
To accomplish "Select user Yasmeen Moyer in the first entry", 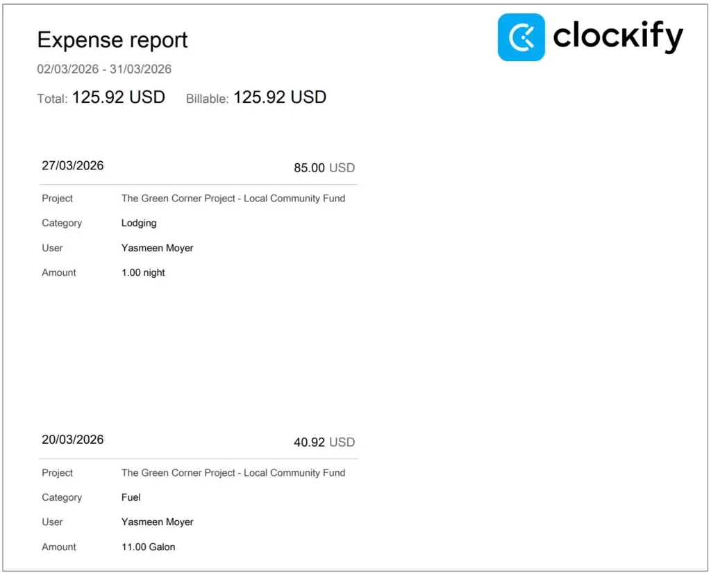I will 158,248.
